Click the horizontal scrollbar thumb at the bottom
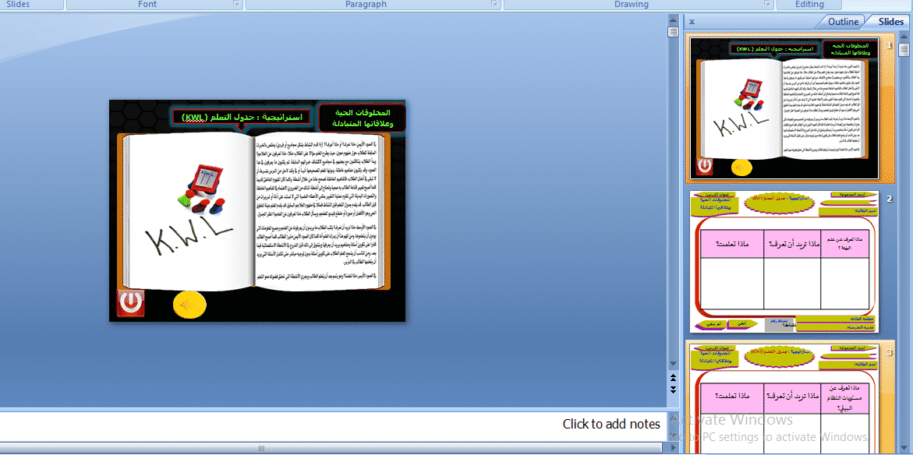This screenshot has width=913, height=455. (261, 448)
